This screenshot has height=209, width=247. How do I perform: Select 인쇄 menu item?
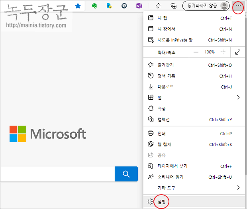[194, 134]
